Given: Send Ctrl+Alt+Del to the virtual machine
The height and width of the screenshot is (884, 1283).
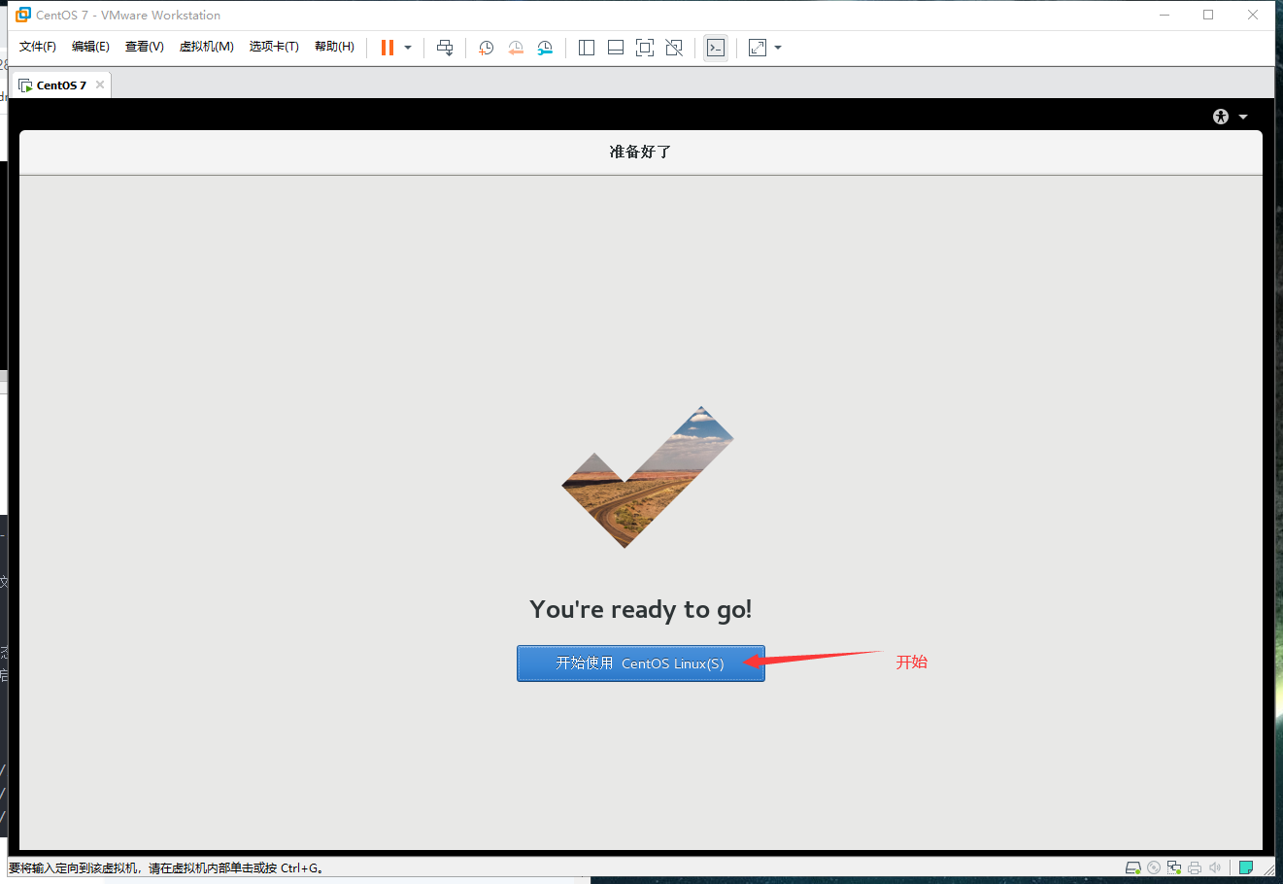Looking at the screenshot, I should 445,48.
